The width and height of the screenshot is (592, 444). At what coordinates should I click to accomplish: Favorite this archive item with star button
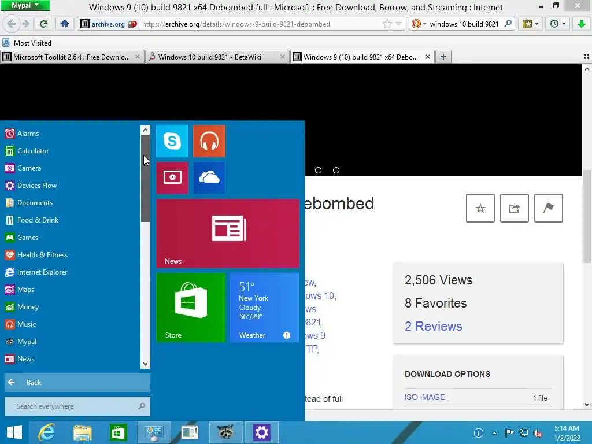click(480, 208)
